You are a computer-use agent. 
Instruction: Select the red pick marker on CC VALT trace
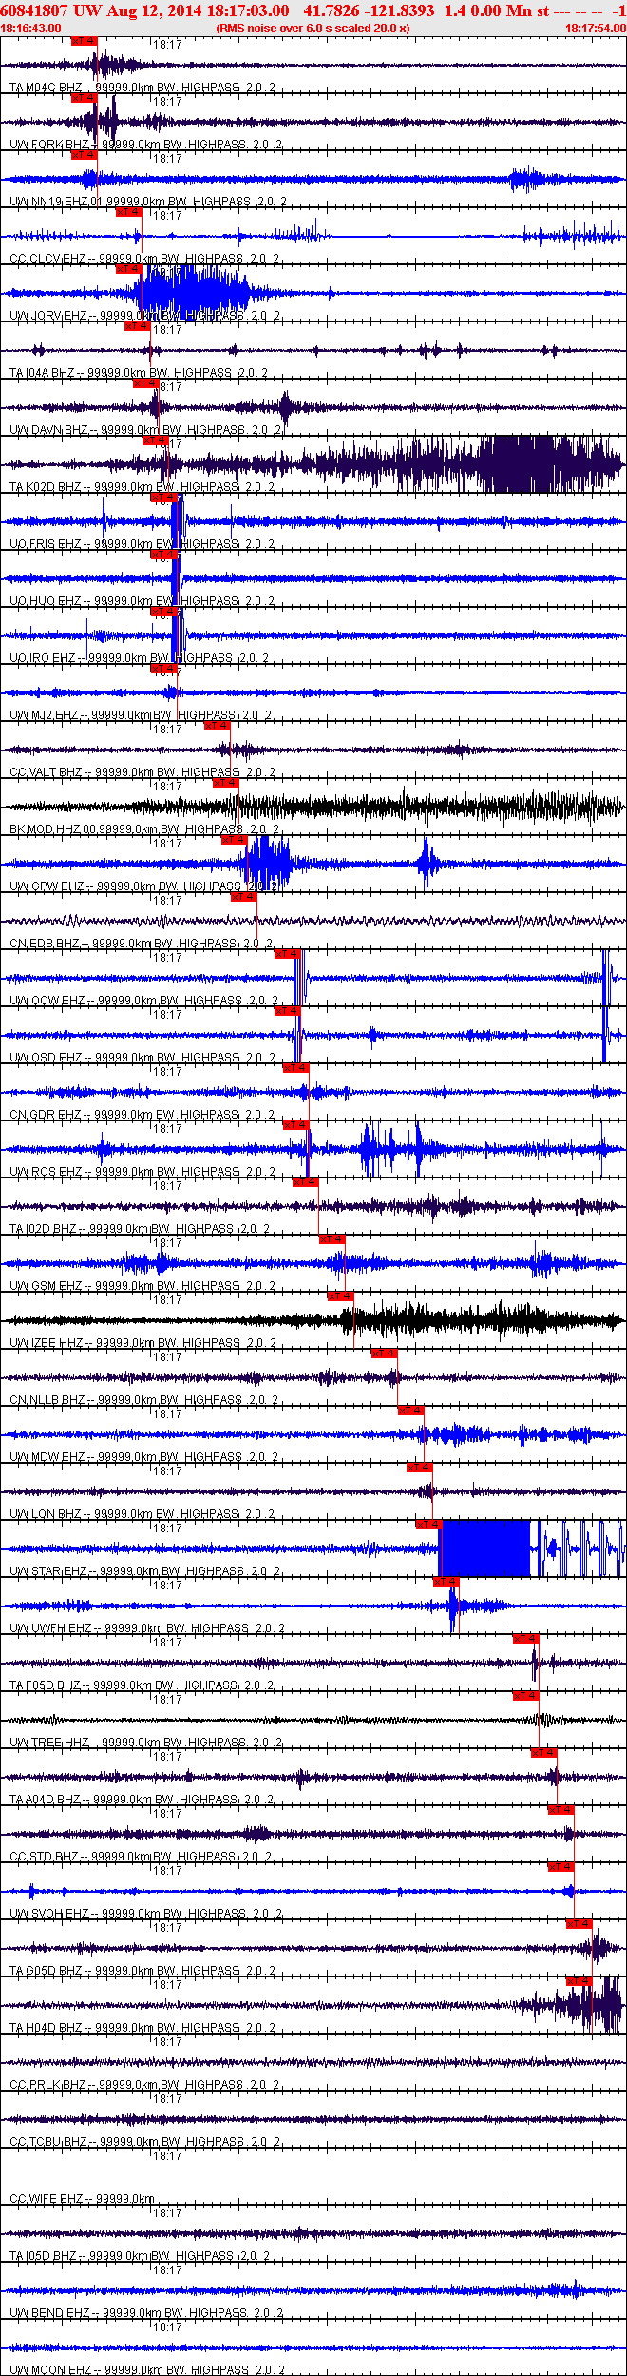coord(217,726)
